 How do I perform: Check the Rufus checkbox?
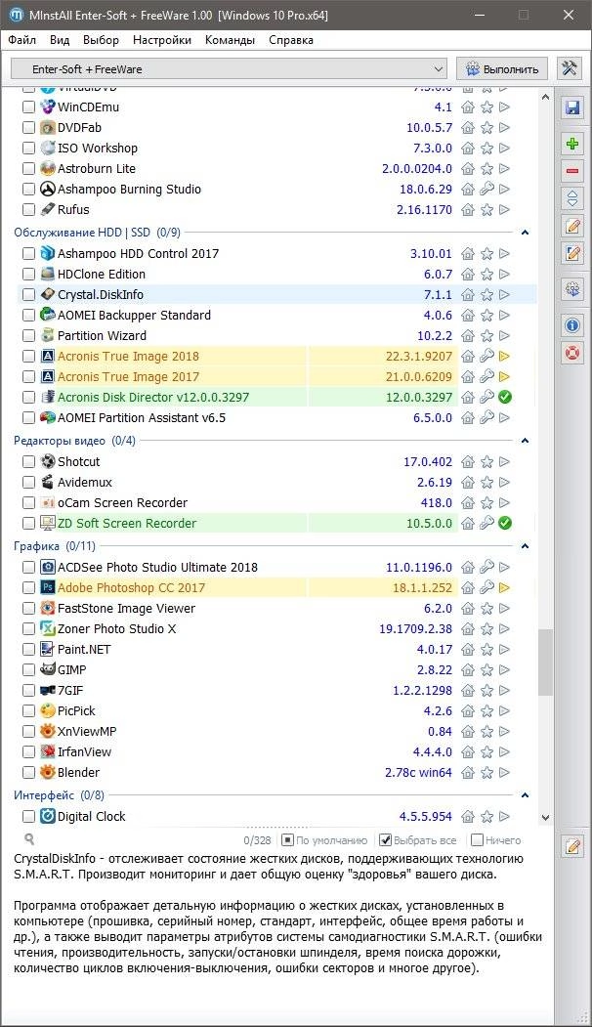[x=28, y=209]
